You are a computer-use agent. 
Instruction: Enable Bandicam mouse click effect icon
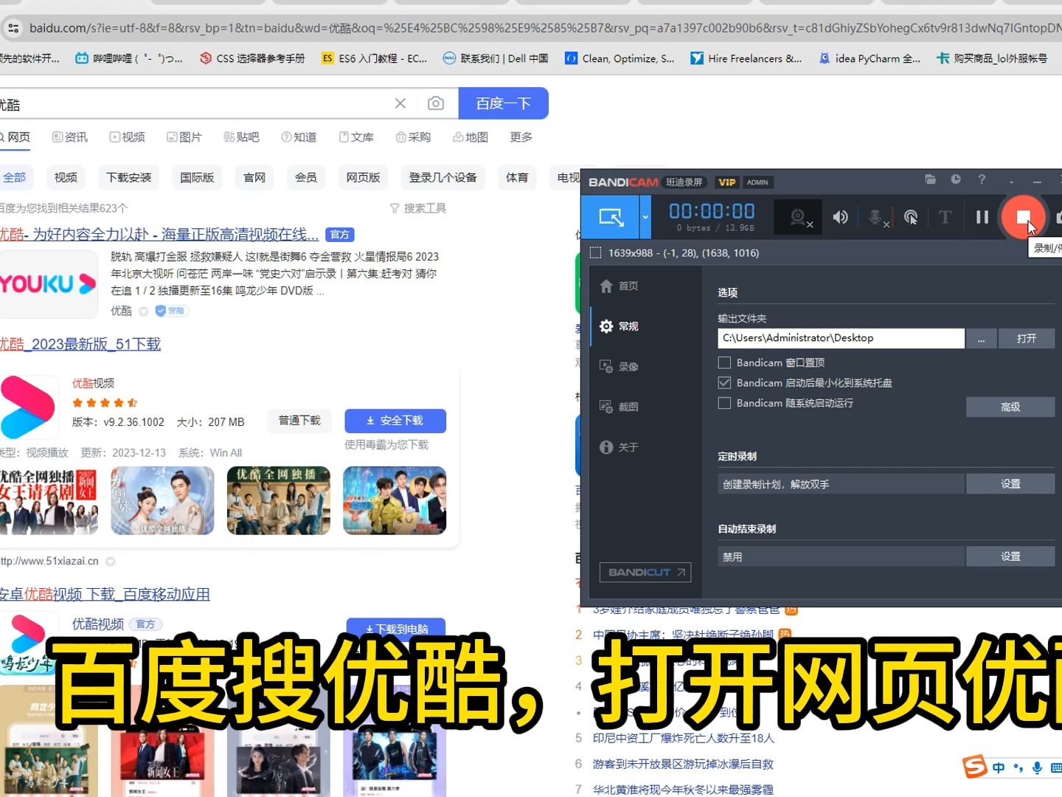(x=911, y=217)
